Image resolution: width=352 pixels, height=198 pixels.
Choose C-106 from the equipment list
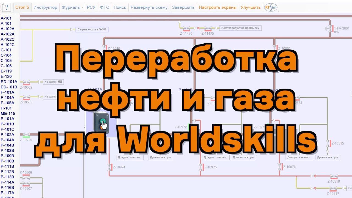[x=6, y=66]
